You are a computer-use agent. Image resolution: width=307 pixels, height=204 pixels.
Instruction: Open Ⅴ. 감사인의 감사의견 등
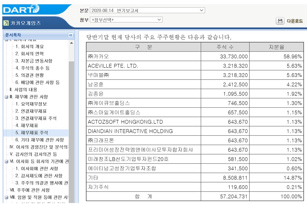coord(33,154)
